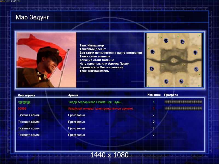The height and width of the screenshot is (164, 219).
Task: Click the Танк Император ability line
Action: click(92, 45)
